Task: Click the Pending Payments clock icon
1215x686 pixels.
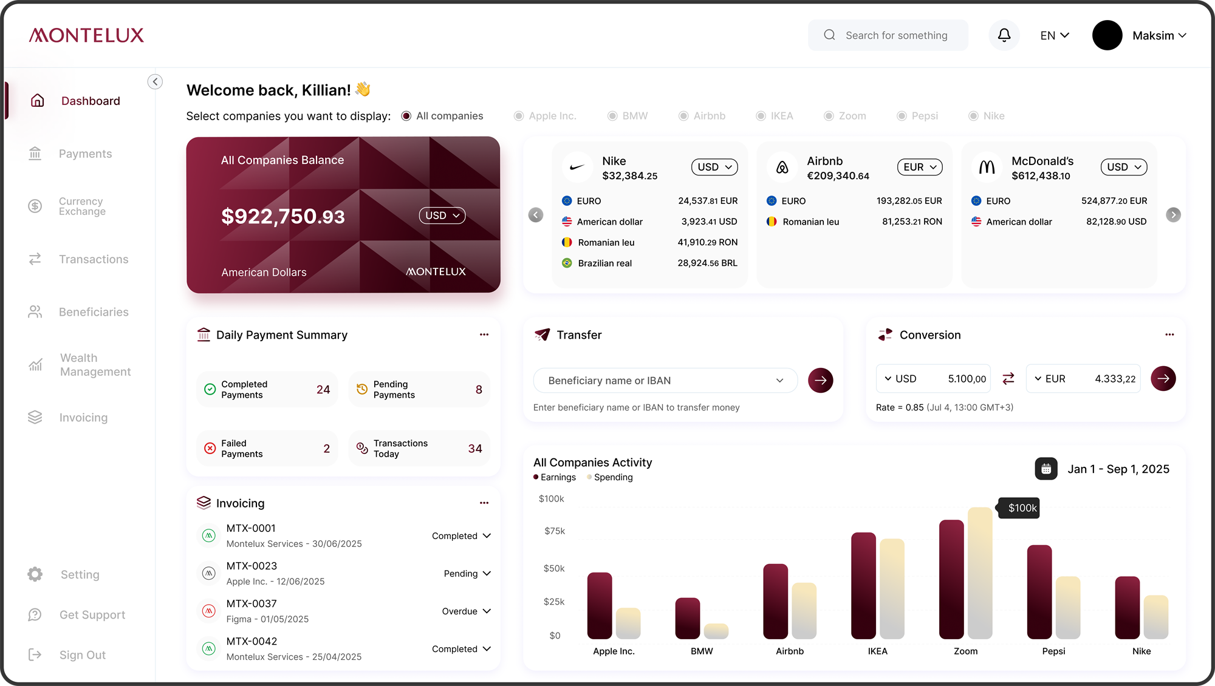Action: click(362, 389)
